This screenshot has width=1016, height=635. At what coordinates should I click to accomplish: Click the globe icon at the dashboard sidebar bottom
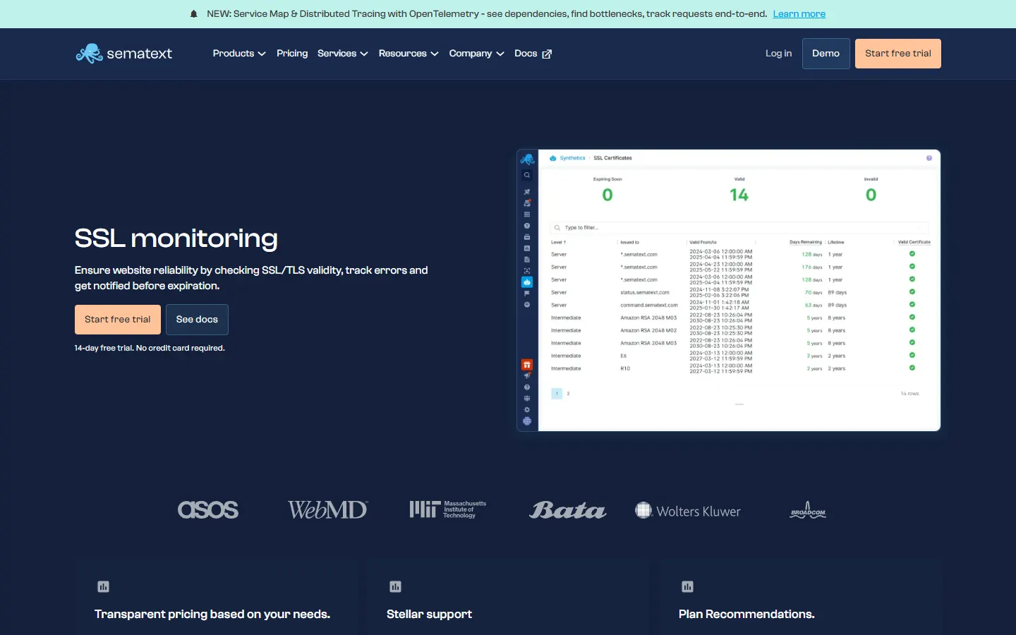527,421
